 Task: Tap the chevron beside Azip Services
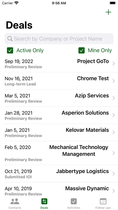coord(113,98)
